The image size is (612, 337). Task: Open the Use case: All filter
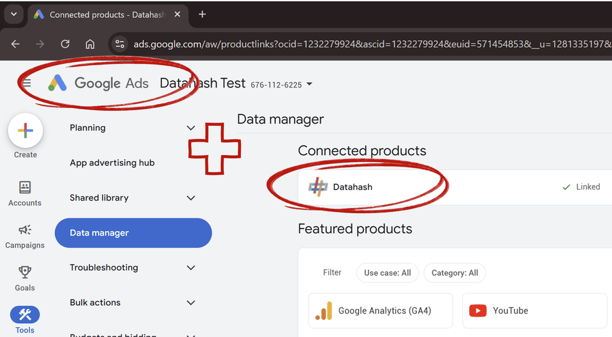pos(388,273)
